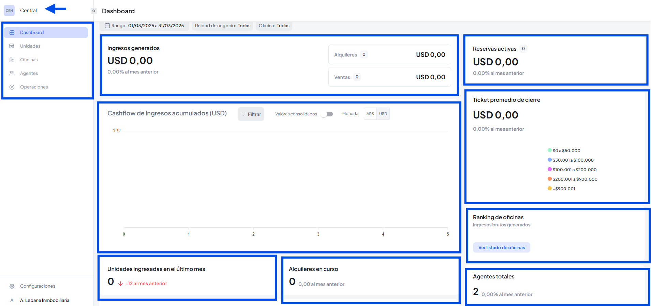This screenshot has width=651, height=306.
Task: Click the Operaciones icon in sidebar
Action: (x=12, y=87)
